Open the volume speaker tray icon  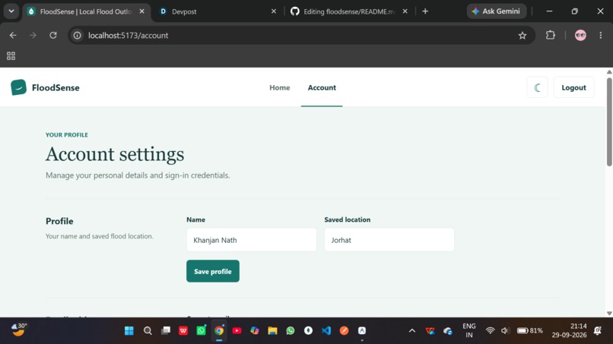point(505,331)
